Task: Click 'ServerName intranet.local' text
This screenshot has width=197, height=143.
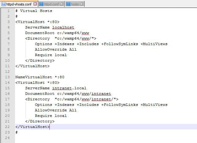Action: [x=56, y=88]
